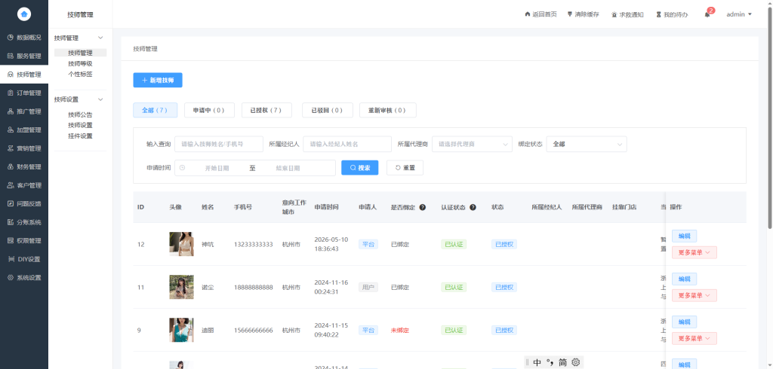
Task: Open 加盟管理 in the sidebar
Action: click(x=24, y=130)
